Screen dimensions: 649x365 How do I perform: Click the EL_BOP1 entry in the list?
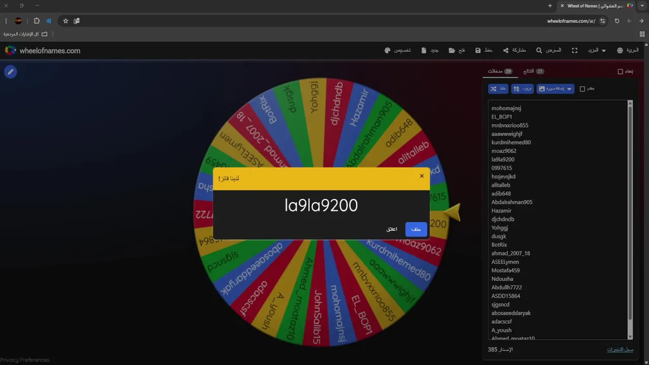501,117
